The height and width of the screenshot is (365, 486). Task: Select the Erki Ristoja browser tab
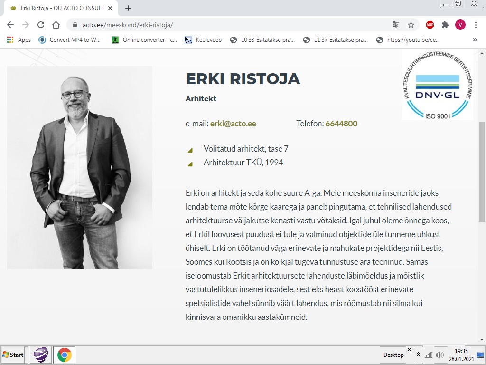62,8
